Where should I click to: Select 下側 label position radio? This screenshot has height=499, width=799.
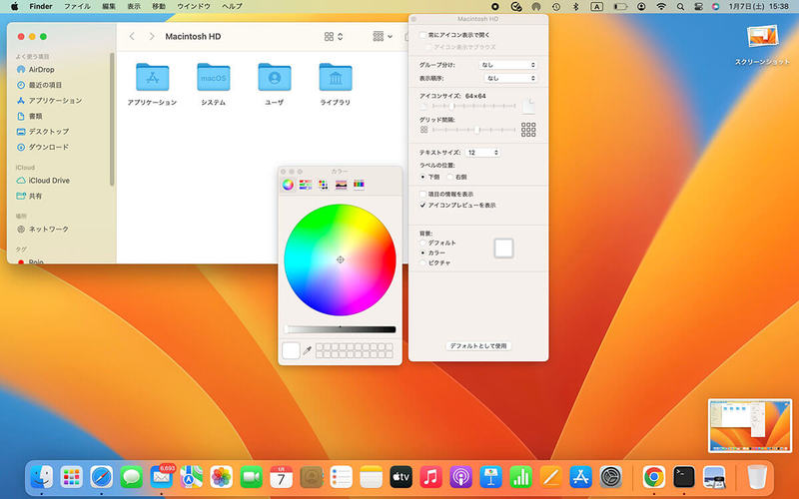coord(422,177)
